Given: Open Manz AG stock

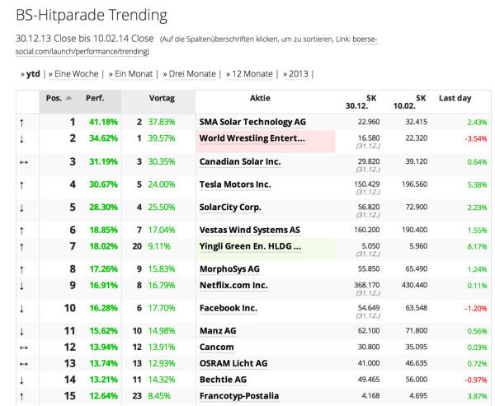Looking at the screenshot, I should pos(218,331).
